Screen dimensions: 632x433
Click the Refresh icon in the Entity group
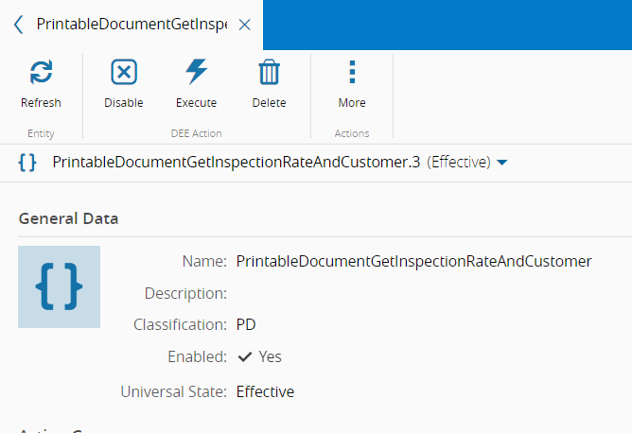pos(41,73)
